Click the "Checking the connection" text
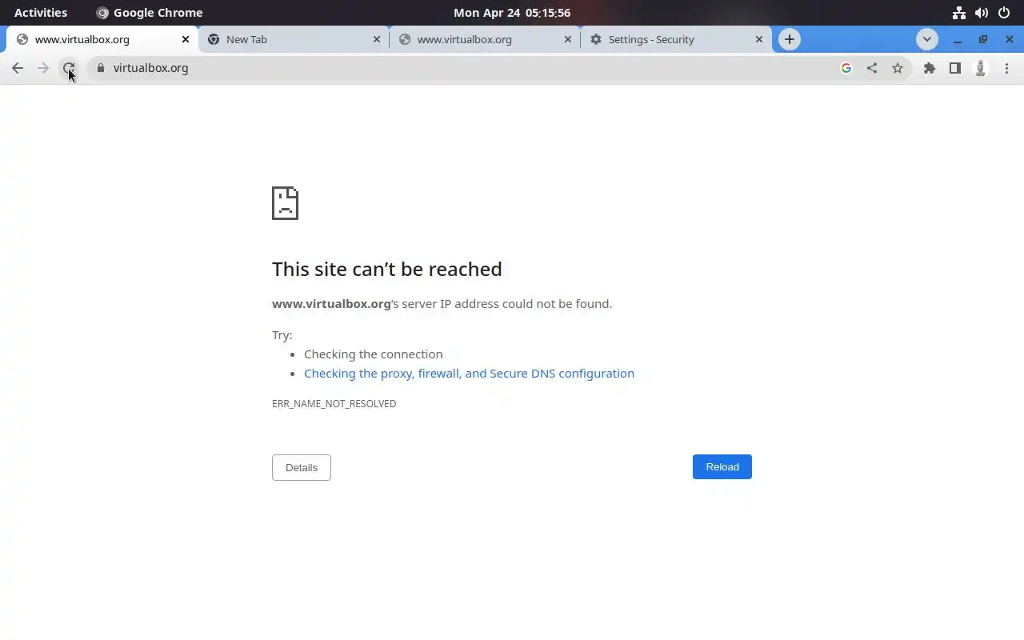The height and width of the screenshot is (640, 1024). click(x=374, y=354)
